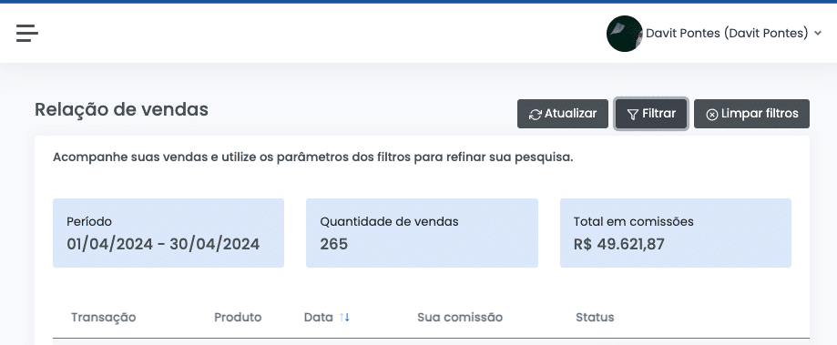Viewport: 837px width, 345px height.
Task: Click the Produto column header
Action: click(238, 318)
